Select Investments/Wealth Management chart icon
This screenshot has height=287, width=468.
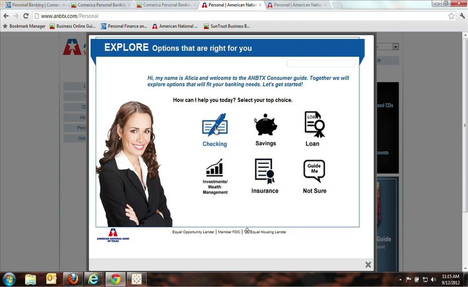pyautogui.click(x=214, y=168)
